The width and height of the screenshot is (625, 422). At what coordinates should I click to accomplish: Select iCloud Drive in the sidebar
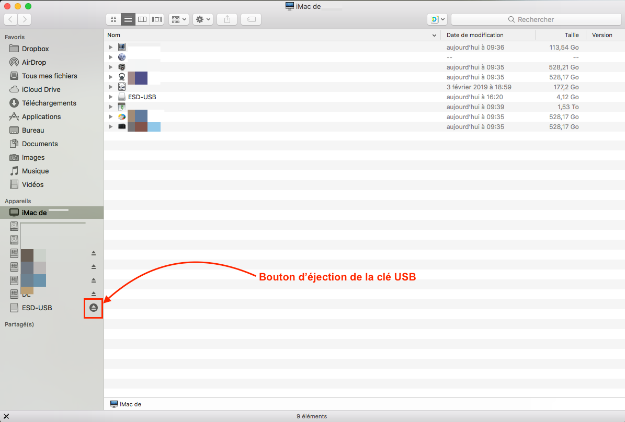click(x=41, y=89)
